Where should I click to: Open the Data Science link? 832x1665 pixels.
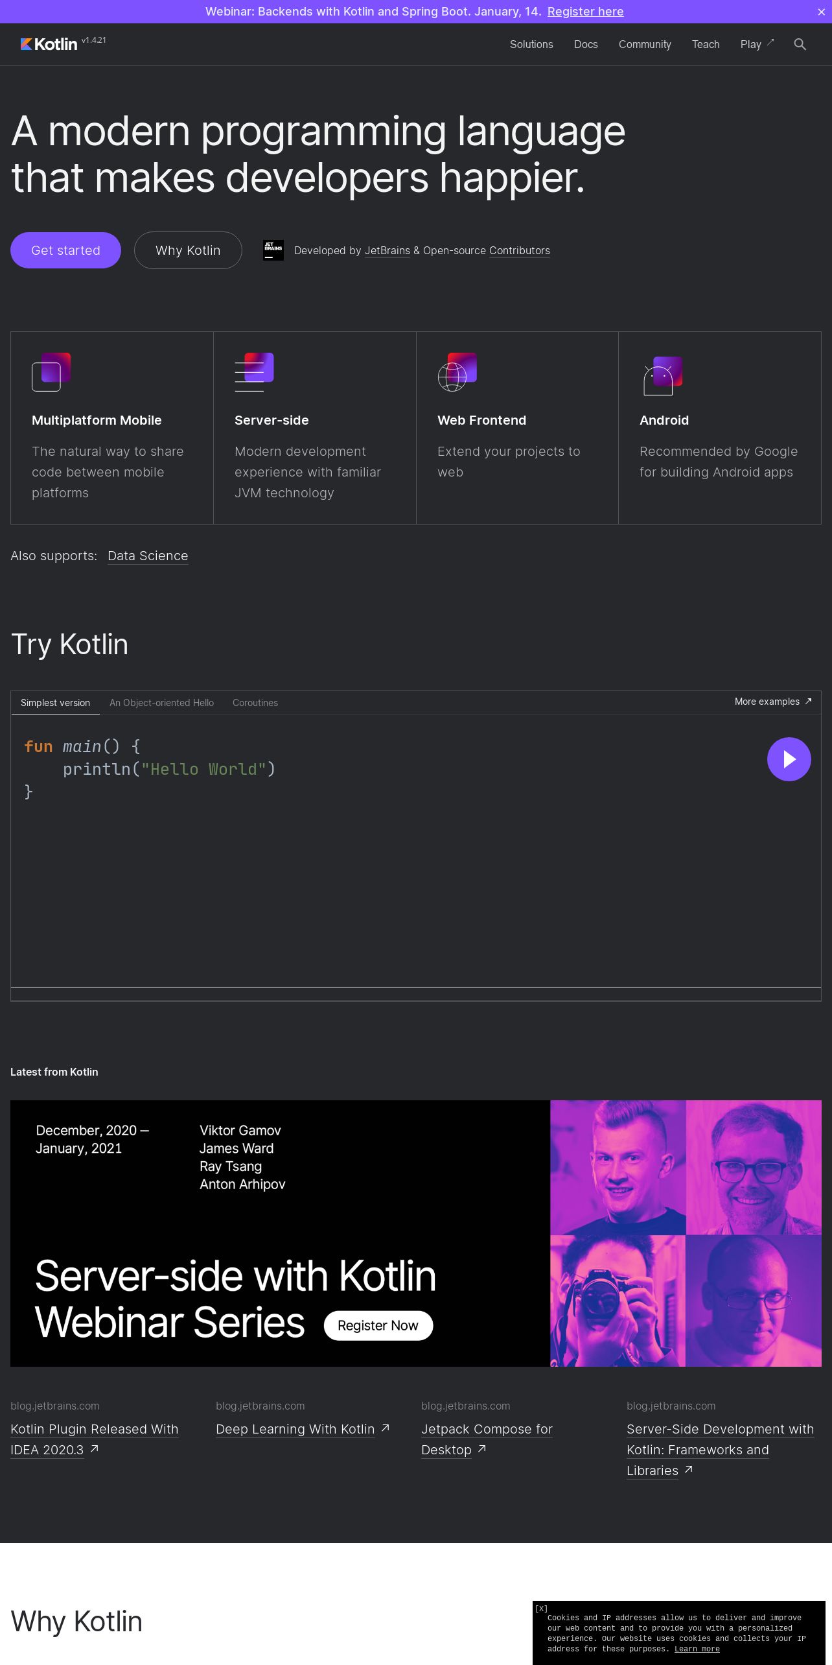point(148,556)
